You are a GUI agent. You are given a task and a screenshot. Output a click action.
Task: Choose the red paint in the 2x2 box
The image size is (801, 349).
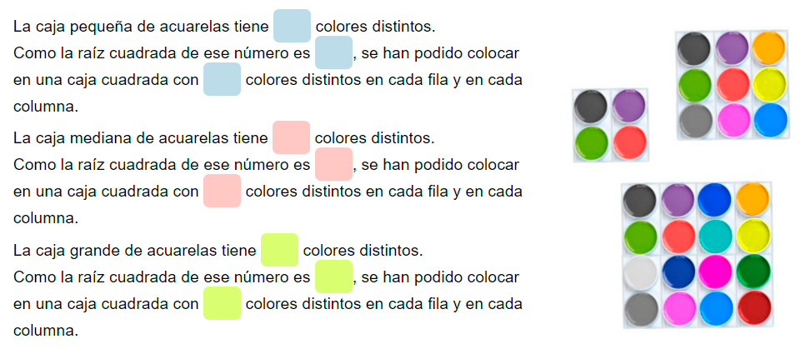(x=628, y=140)
